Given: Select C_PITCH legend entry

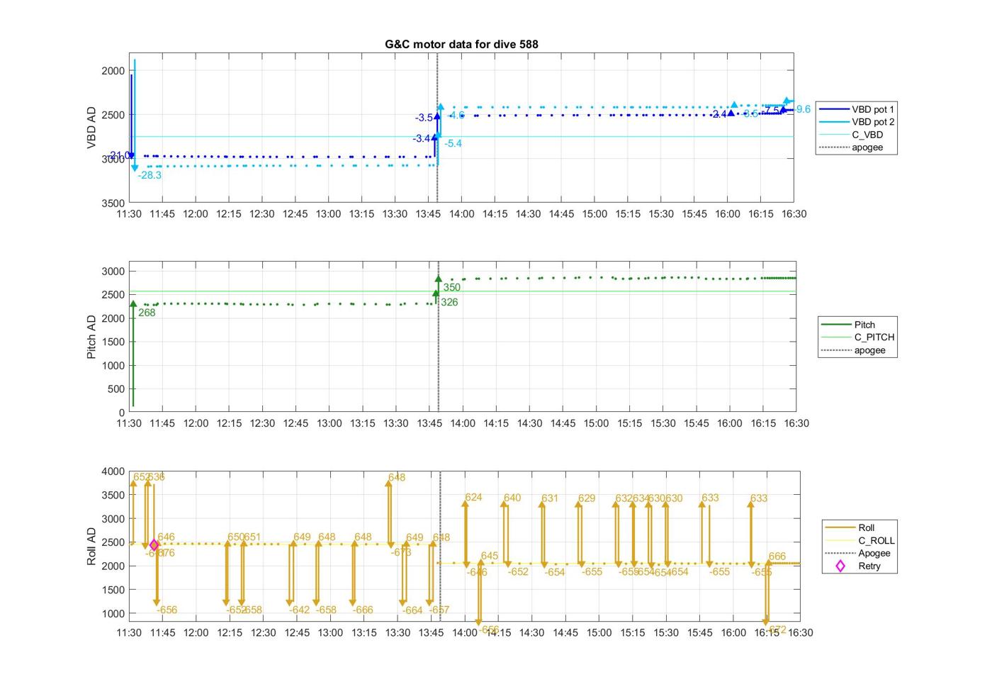Looking at the screenshot, I should coord(858,337).
